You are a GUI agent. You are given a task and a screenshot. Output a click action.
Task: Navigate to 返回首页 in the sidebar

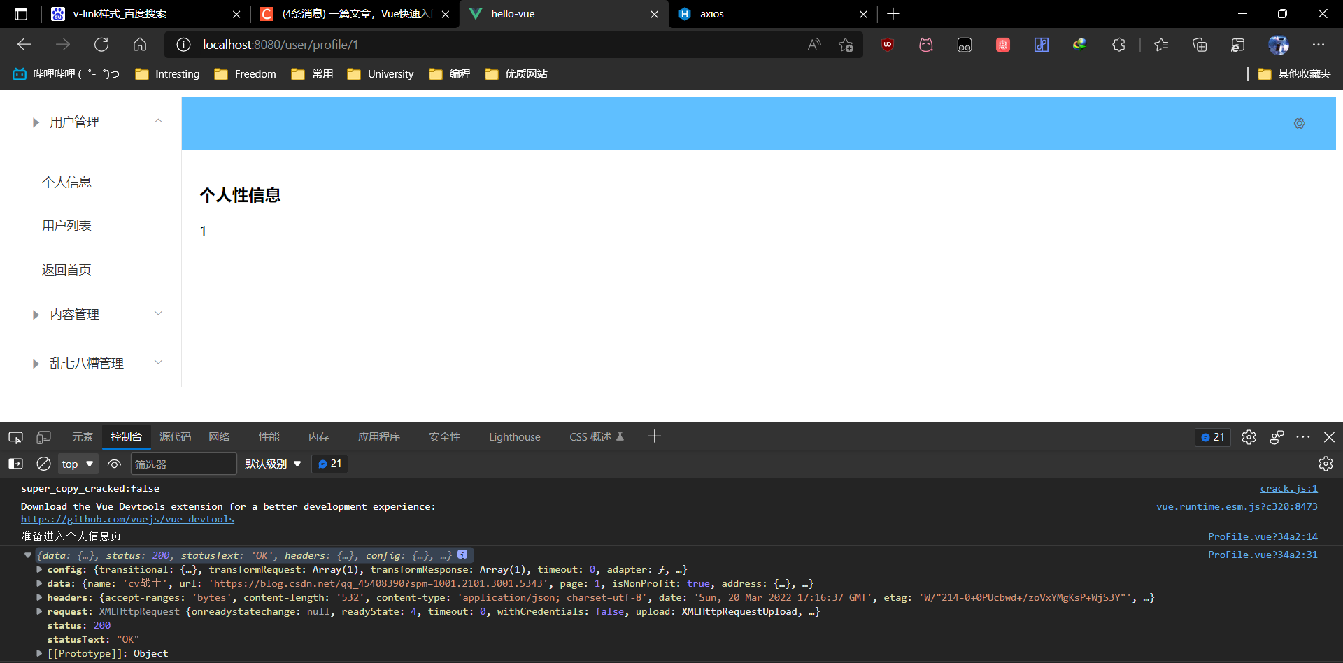(66, 270)
